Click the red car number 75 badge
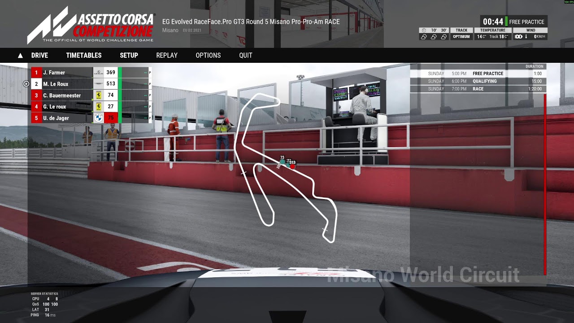The width and height of the screenshot is (574, 323). point(111,118)
